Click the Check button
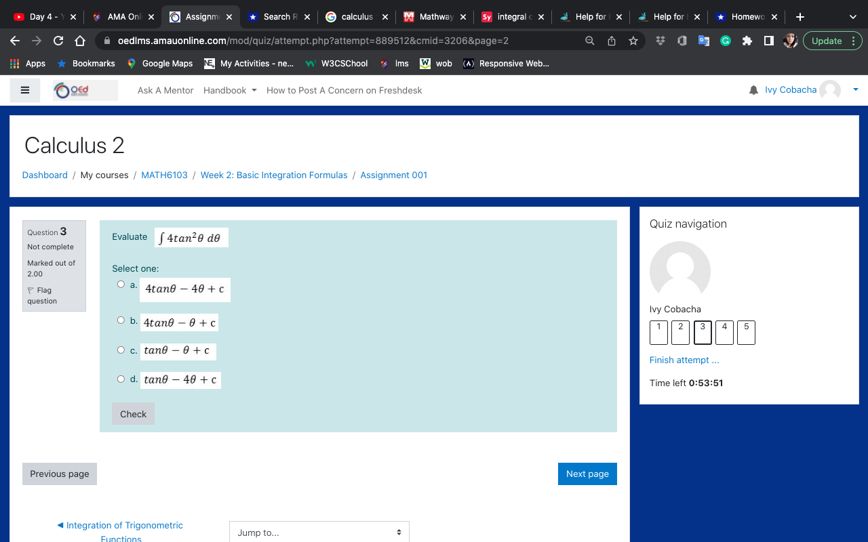The height and width of the screenshot is (542, 868). [133, 414]
